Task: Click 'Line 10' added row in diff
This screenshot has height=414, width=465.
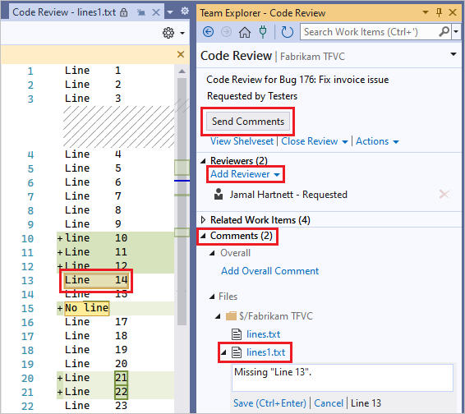Action: click(x=115, y=238)
